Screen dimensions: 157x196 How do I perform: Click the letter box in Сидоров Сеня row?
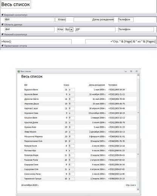pyautogui.click(x=72, y=165)
